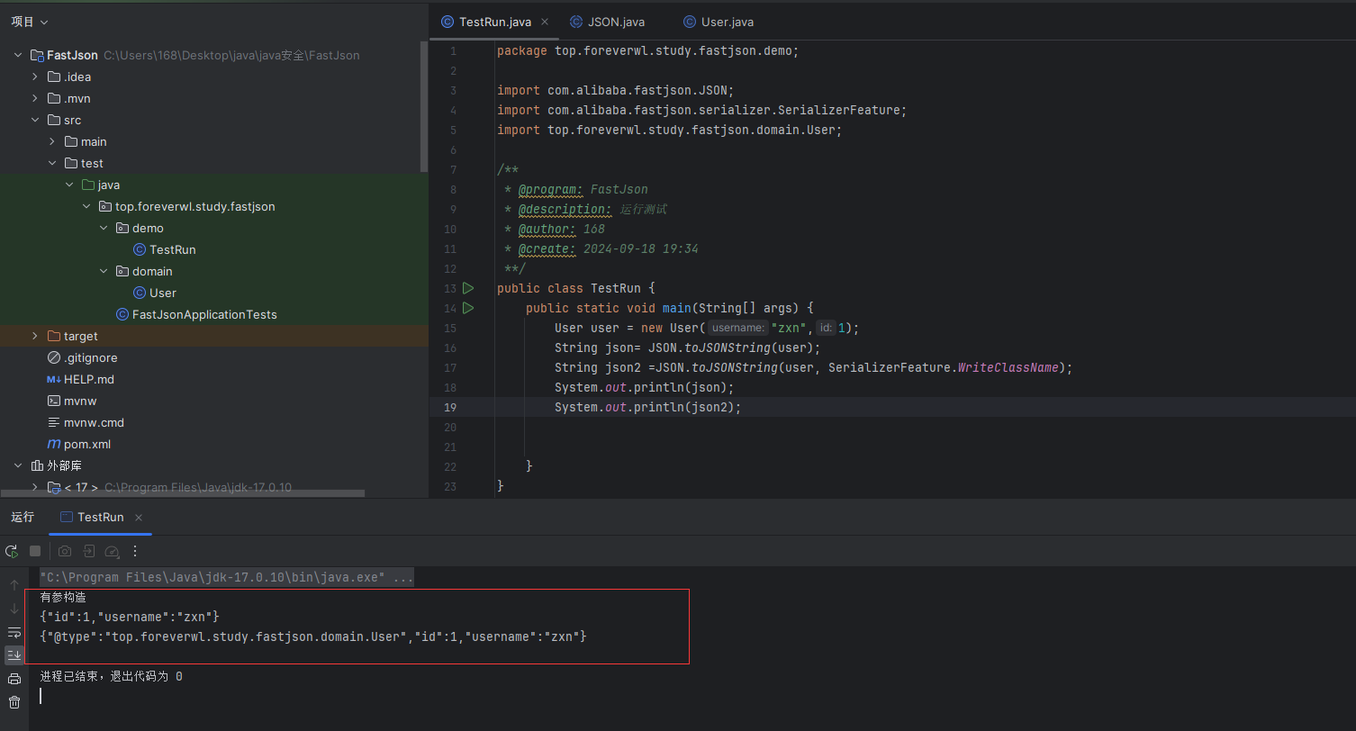Collapse the 外部库 node

[x=18, y=465]
